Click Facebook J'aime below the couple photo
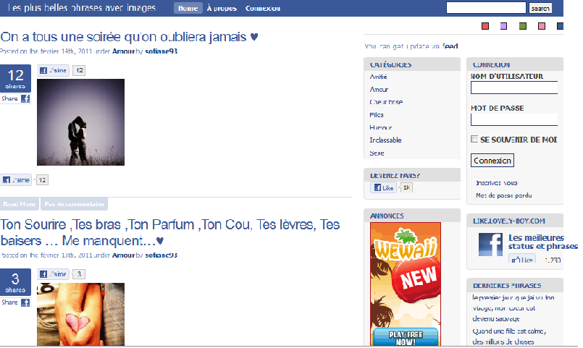 16,180
